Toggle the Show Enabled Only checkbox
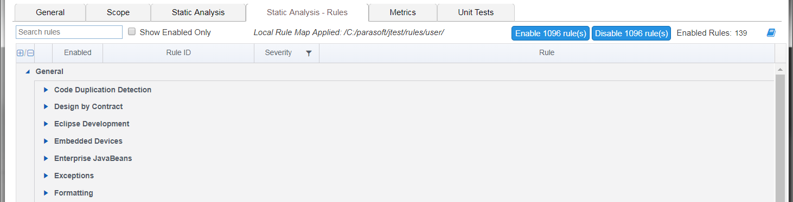The height and width of the screenshot is (202, 793). (x=132, y=32)
